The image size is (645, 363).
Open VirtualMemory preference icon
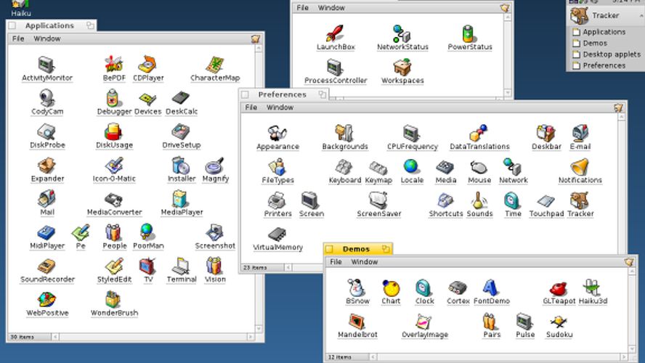(x=277, y=234)
